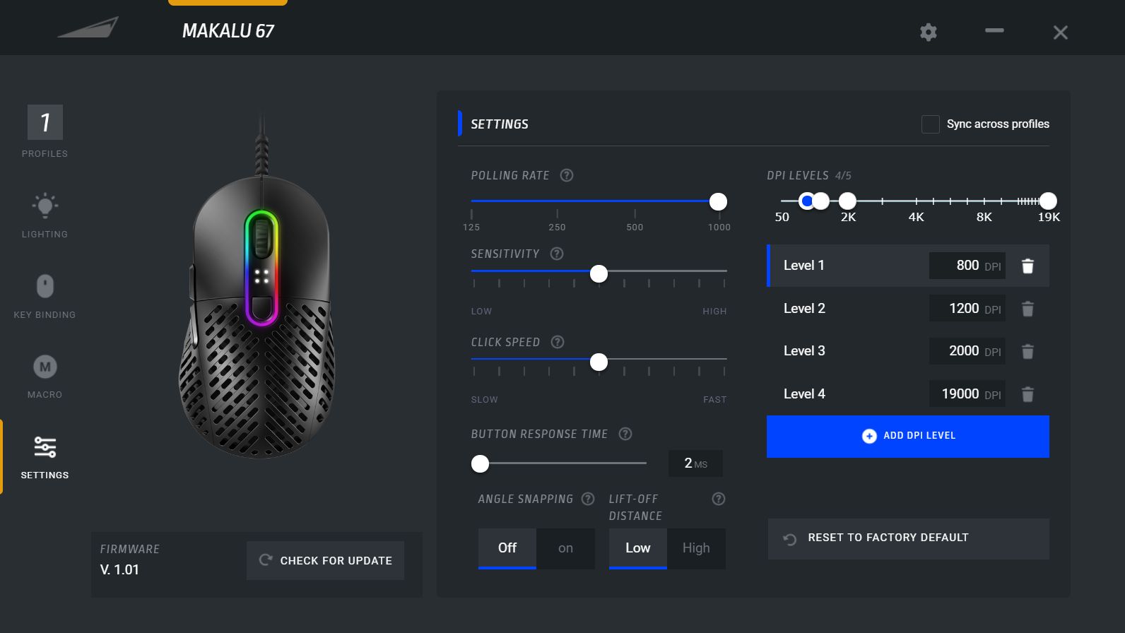The height and width of the screenshot is (633, 1125).
Task: Click the 250 polling rate mark
Action: (x=557, y=227)
